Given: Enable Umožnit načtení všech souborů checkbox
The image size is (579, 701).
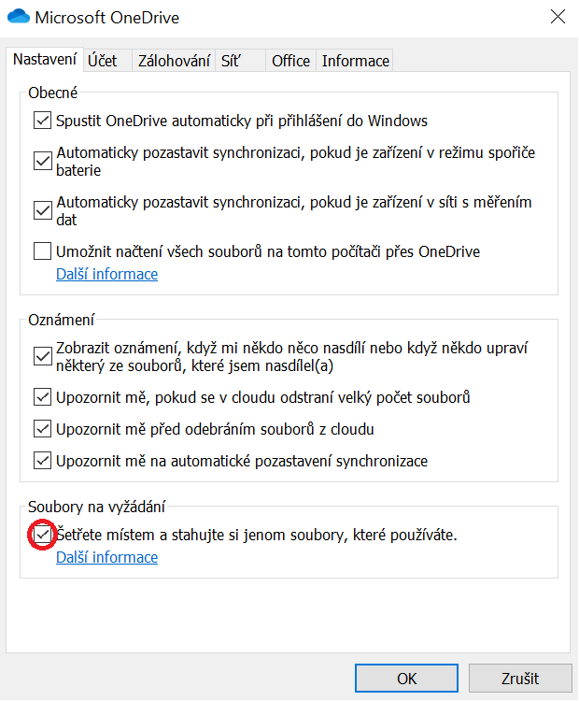Looking at the screenshot, I should point(42,251).
